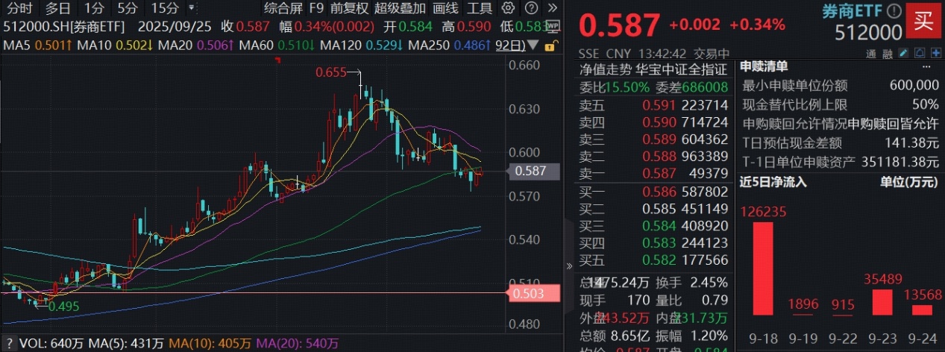This screenshot has height=352, width=945.
Task: Expand the MA indicator triangle dropdown
Action: pyautogui.click(x=532, y=45)
